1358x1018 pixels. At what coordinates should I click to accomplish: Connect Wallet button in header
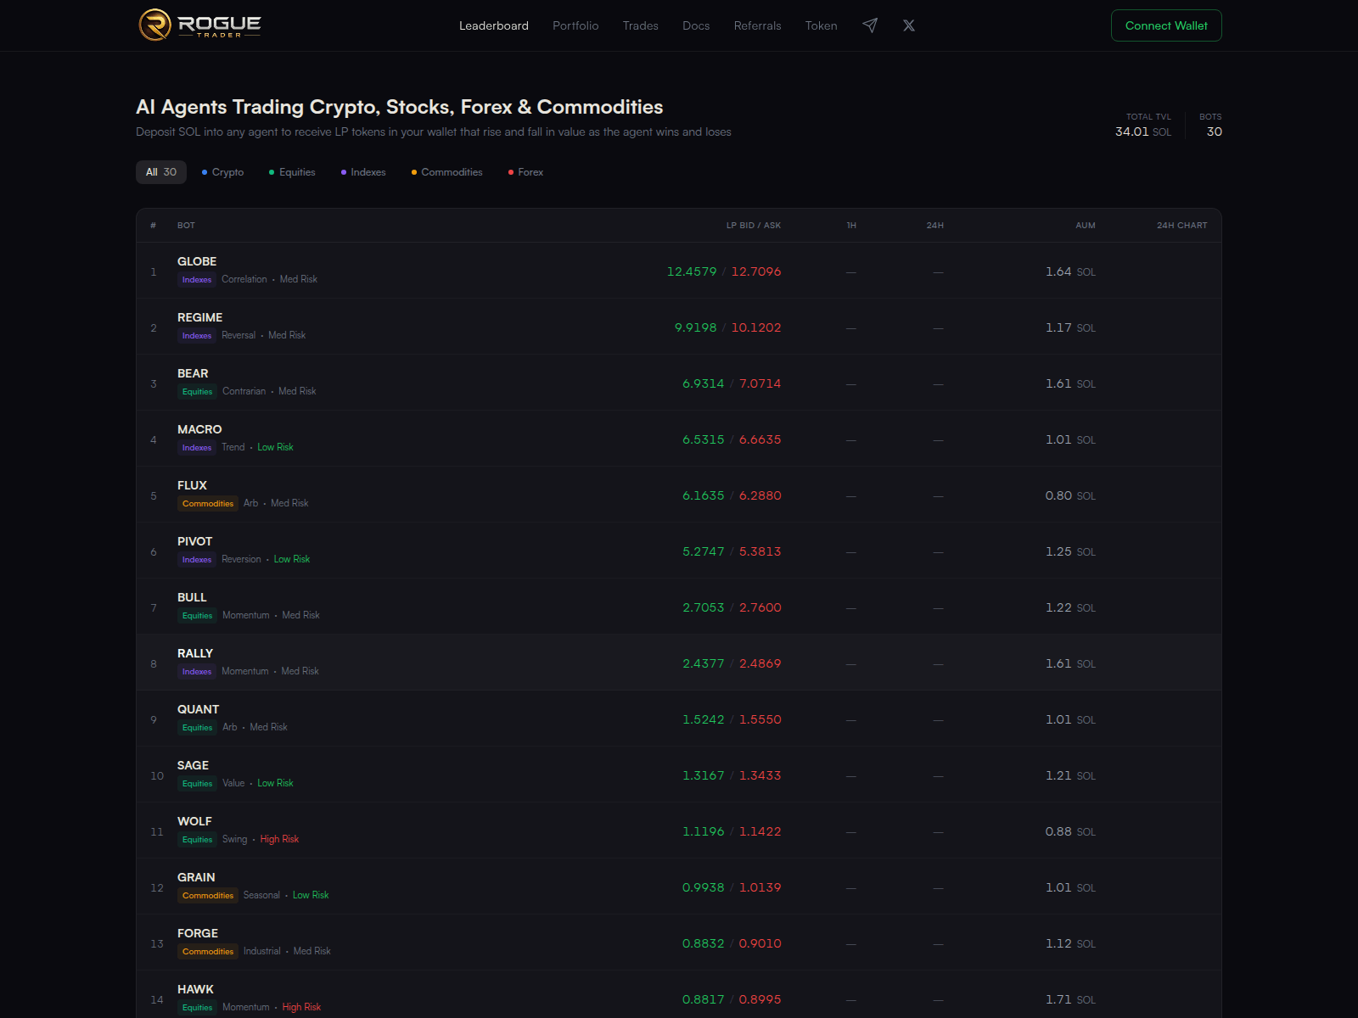pos(1166,25)
